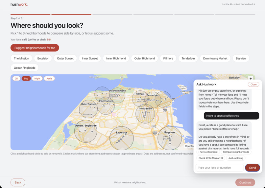The height and width of the screenshot is (188, 265).
Task: Click the second progress step bar
Action: 71,14
